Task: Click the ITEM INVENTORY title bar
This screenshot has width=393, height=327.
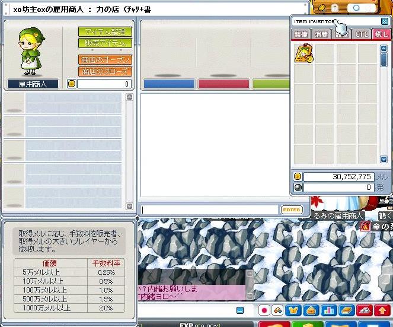Action: pyautogui.click(x=336, y=21)
